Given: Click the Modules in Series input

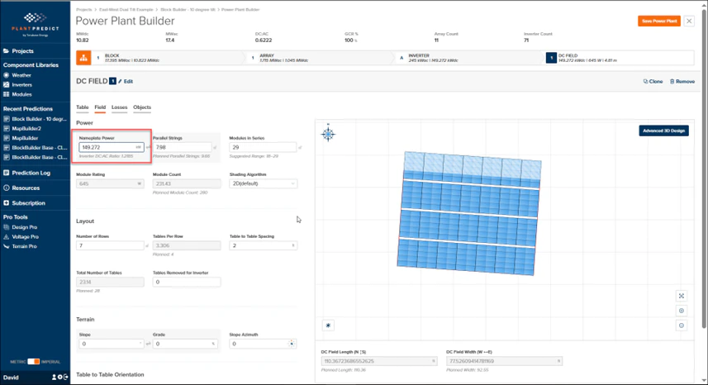Looking at the screenshot, I should pos(263,147).
